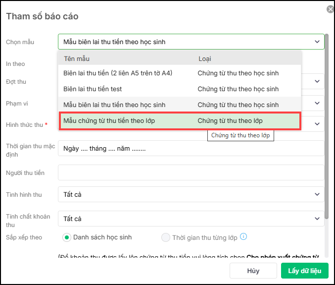The height and width of the screenshot is (285, 335).
Task: Expand the Tình hình thu dropdown
Action: click(317, 194)
